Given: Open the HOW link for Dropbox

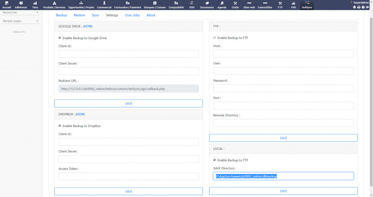Looking at the screenshot, I should tap(80, 114).
